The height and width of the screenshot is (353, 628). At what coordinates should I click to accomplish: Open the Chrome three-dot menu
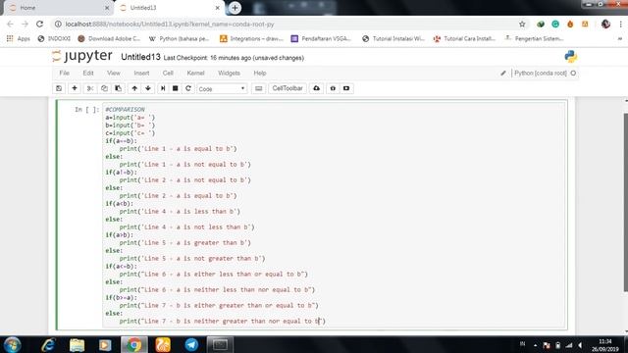coord(620,24)
